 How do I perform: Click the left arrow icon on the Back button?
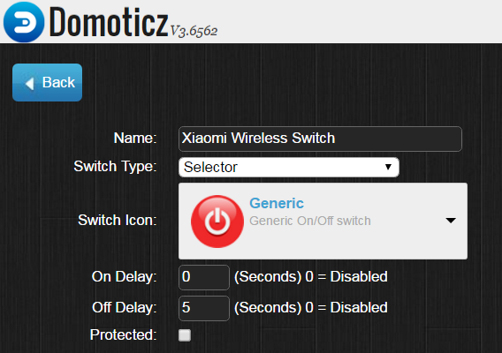pos(29,84)
